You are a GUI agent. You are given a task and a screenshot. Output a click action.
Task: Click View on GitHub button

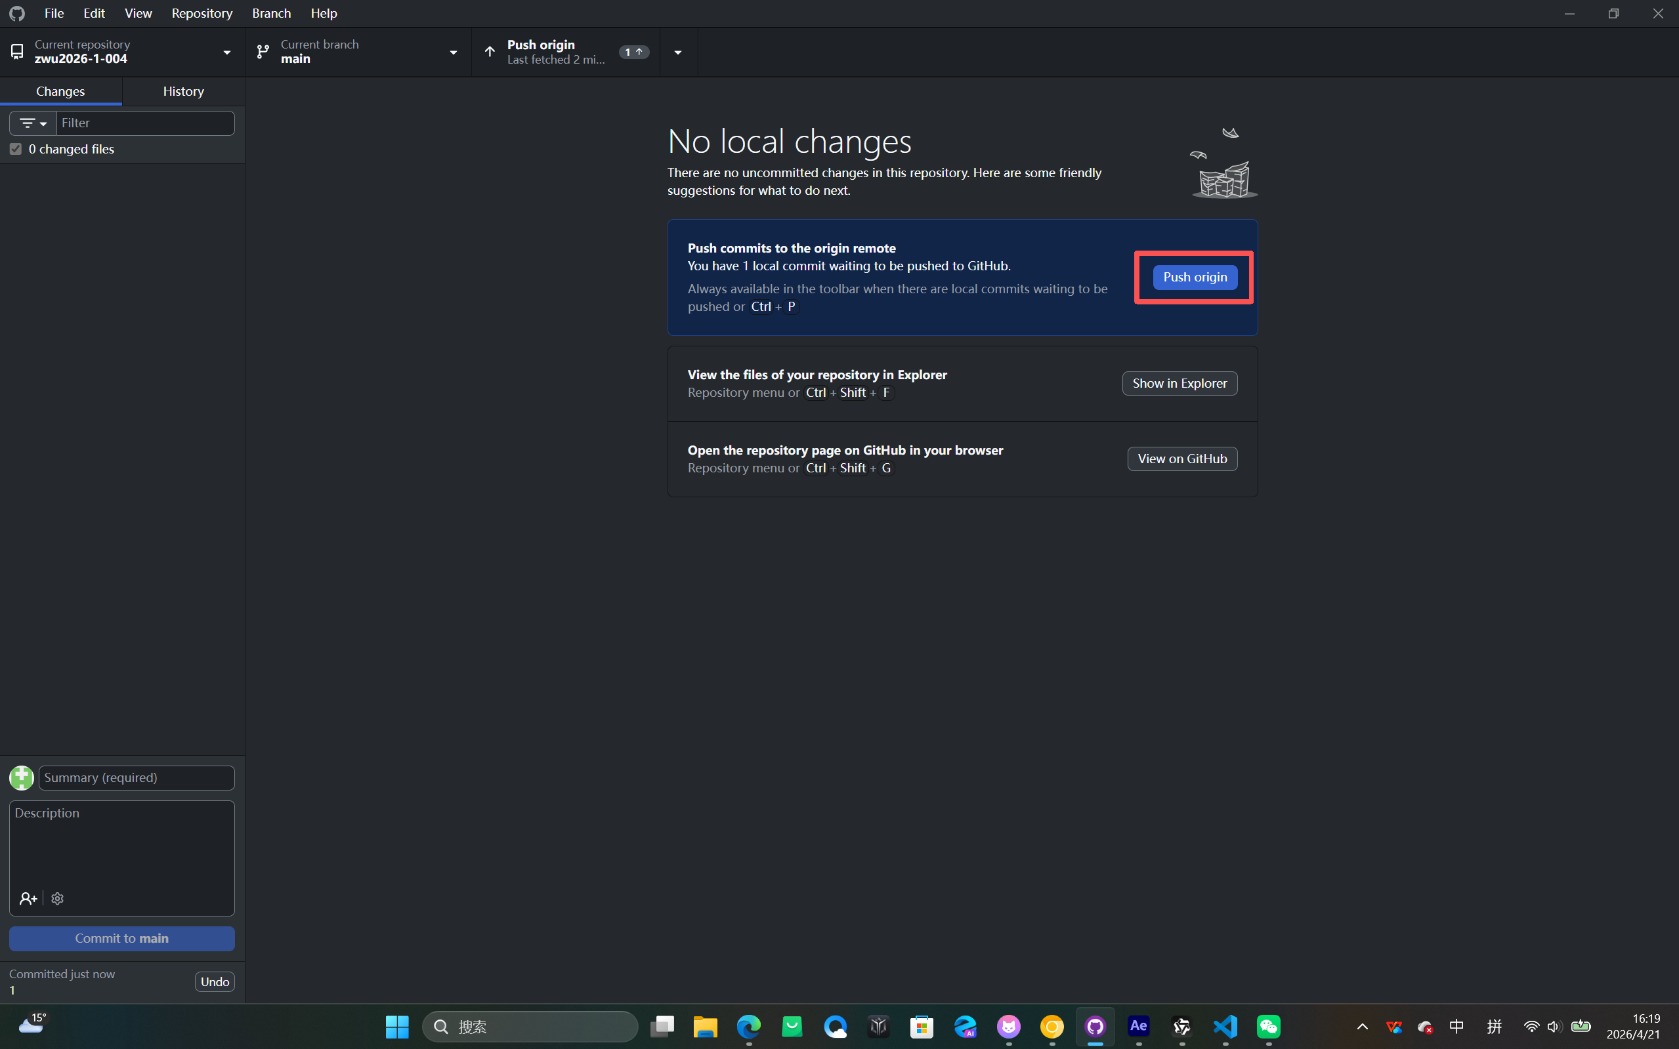click(1182, 459)
